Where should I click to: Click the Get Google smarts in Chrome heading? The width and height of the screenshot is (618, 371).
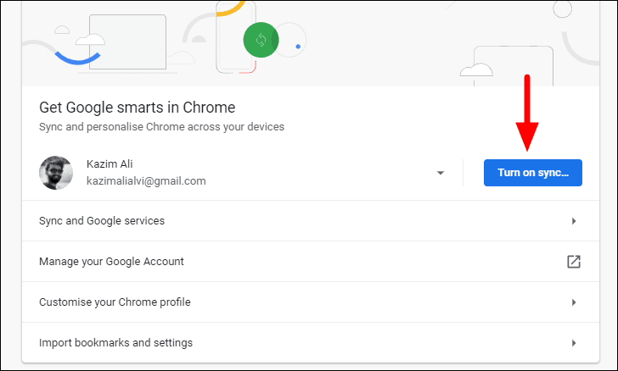[138, 107]
